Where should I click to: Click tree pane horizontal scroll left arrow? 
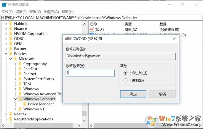(x=3, y=126)
